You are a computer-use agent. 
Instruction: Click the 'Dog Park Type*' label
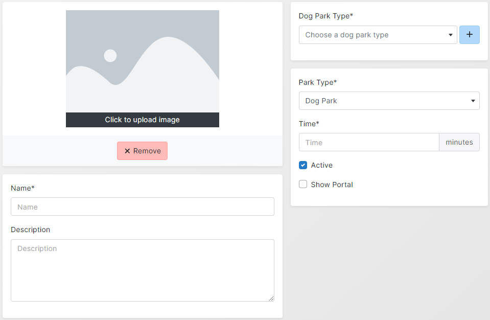tap(325, 16)
